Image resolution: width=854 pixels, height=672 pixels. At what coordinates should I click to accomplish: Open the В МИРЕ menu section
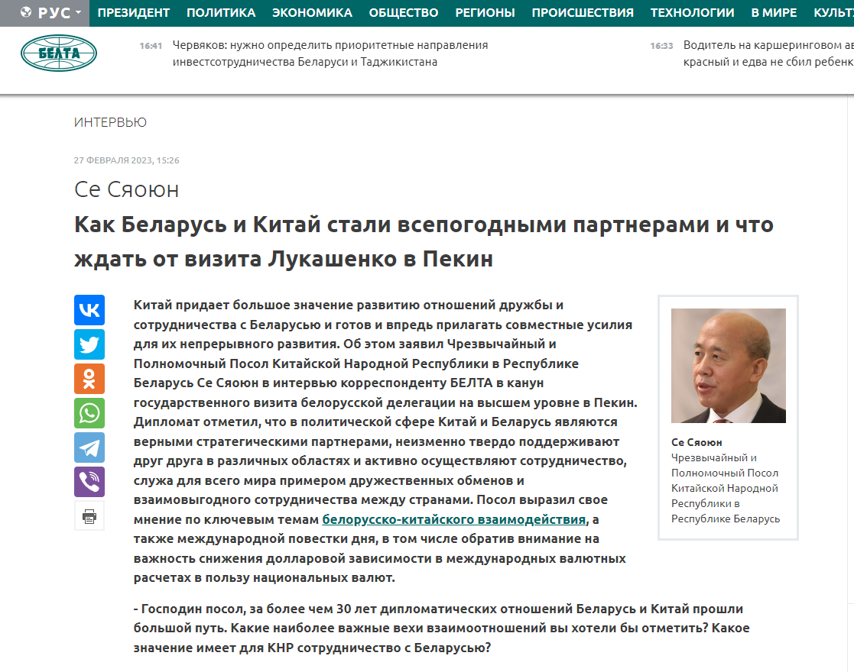[774, 12]
